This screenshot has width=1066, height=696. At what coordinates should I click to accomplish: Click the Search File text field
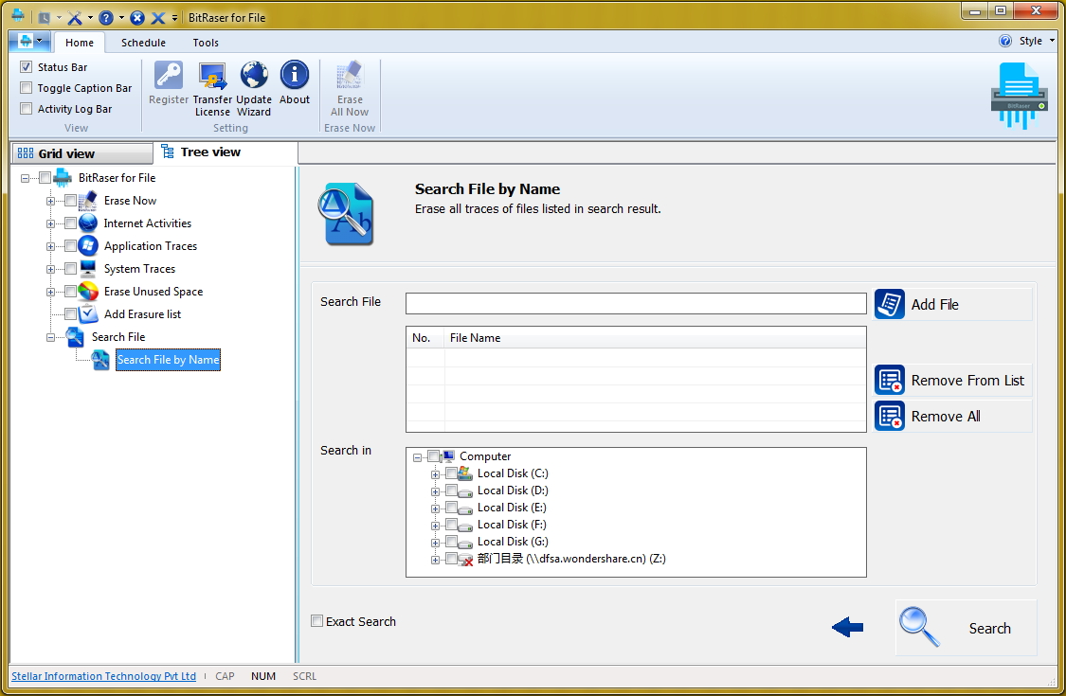tap(635, 303)
